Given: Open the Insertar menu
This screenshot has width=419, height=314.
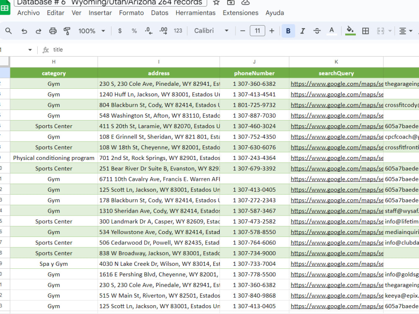Looking at the screenshot, I should (x=100, y=13).
